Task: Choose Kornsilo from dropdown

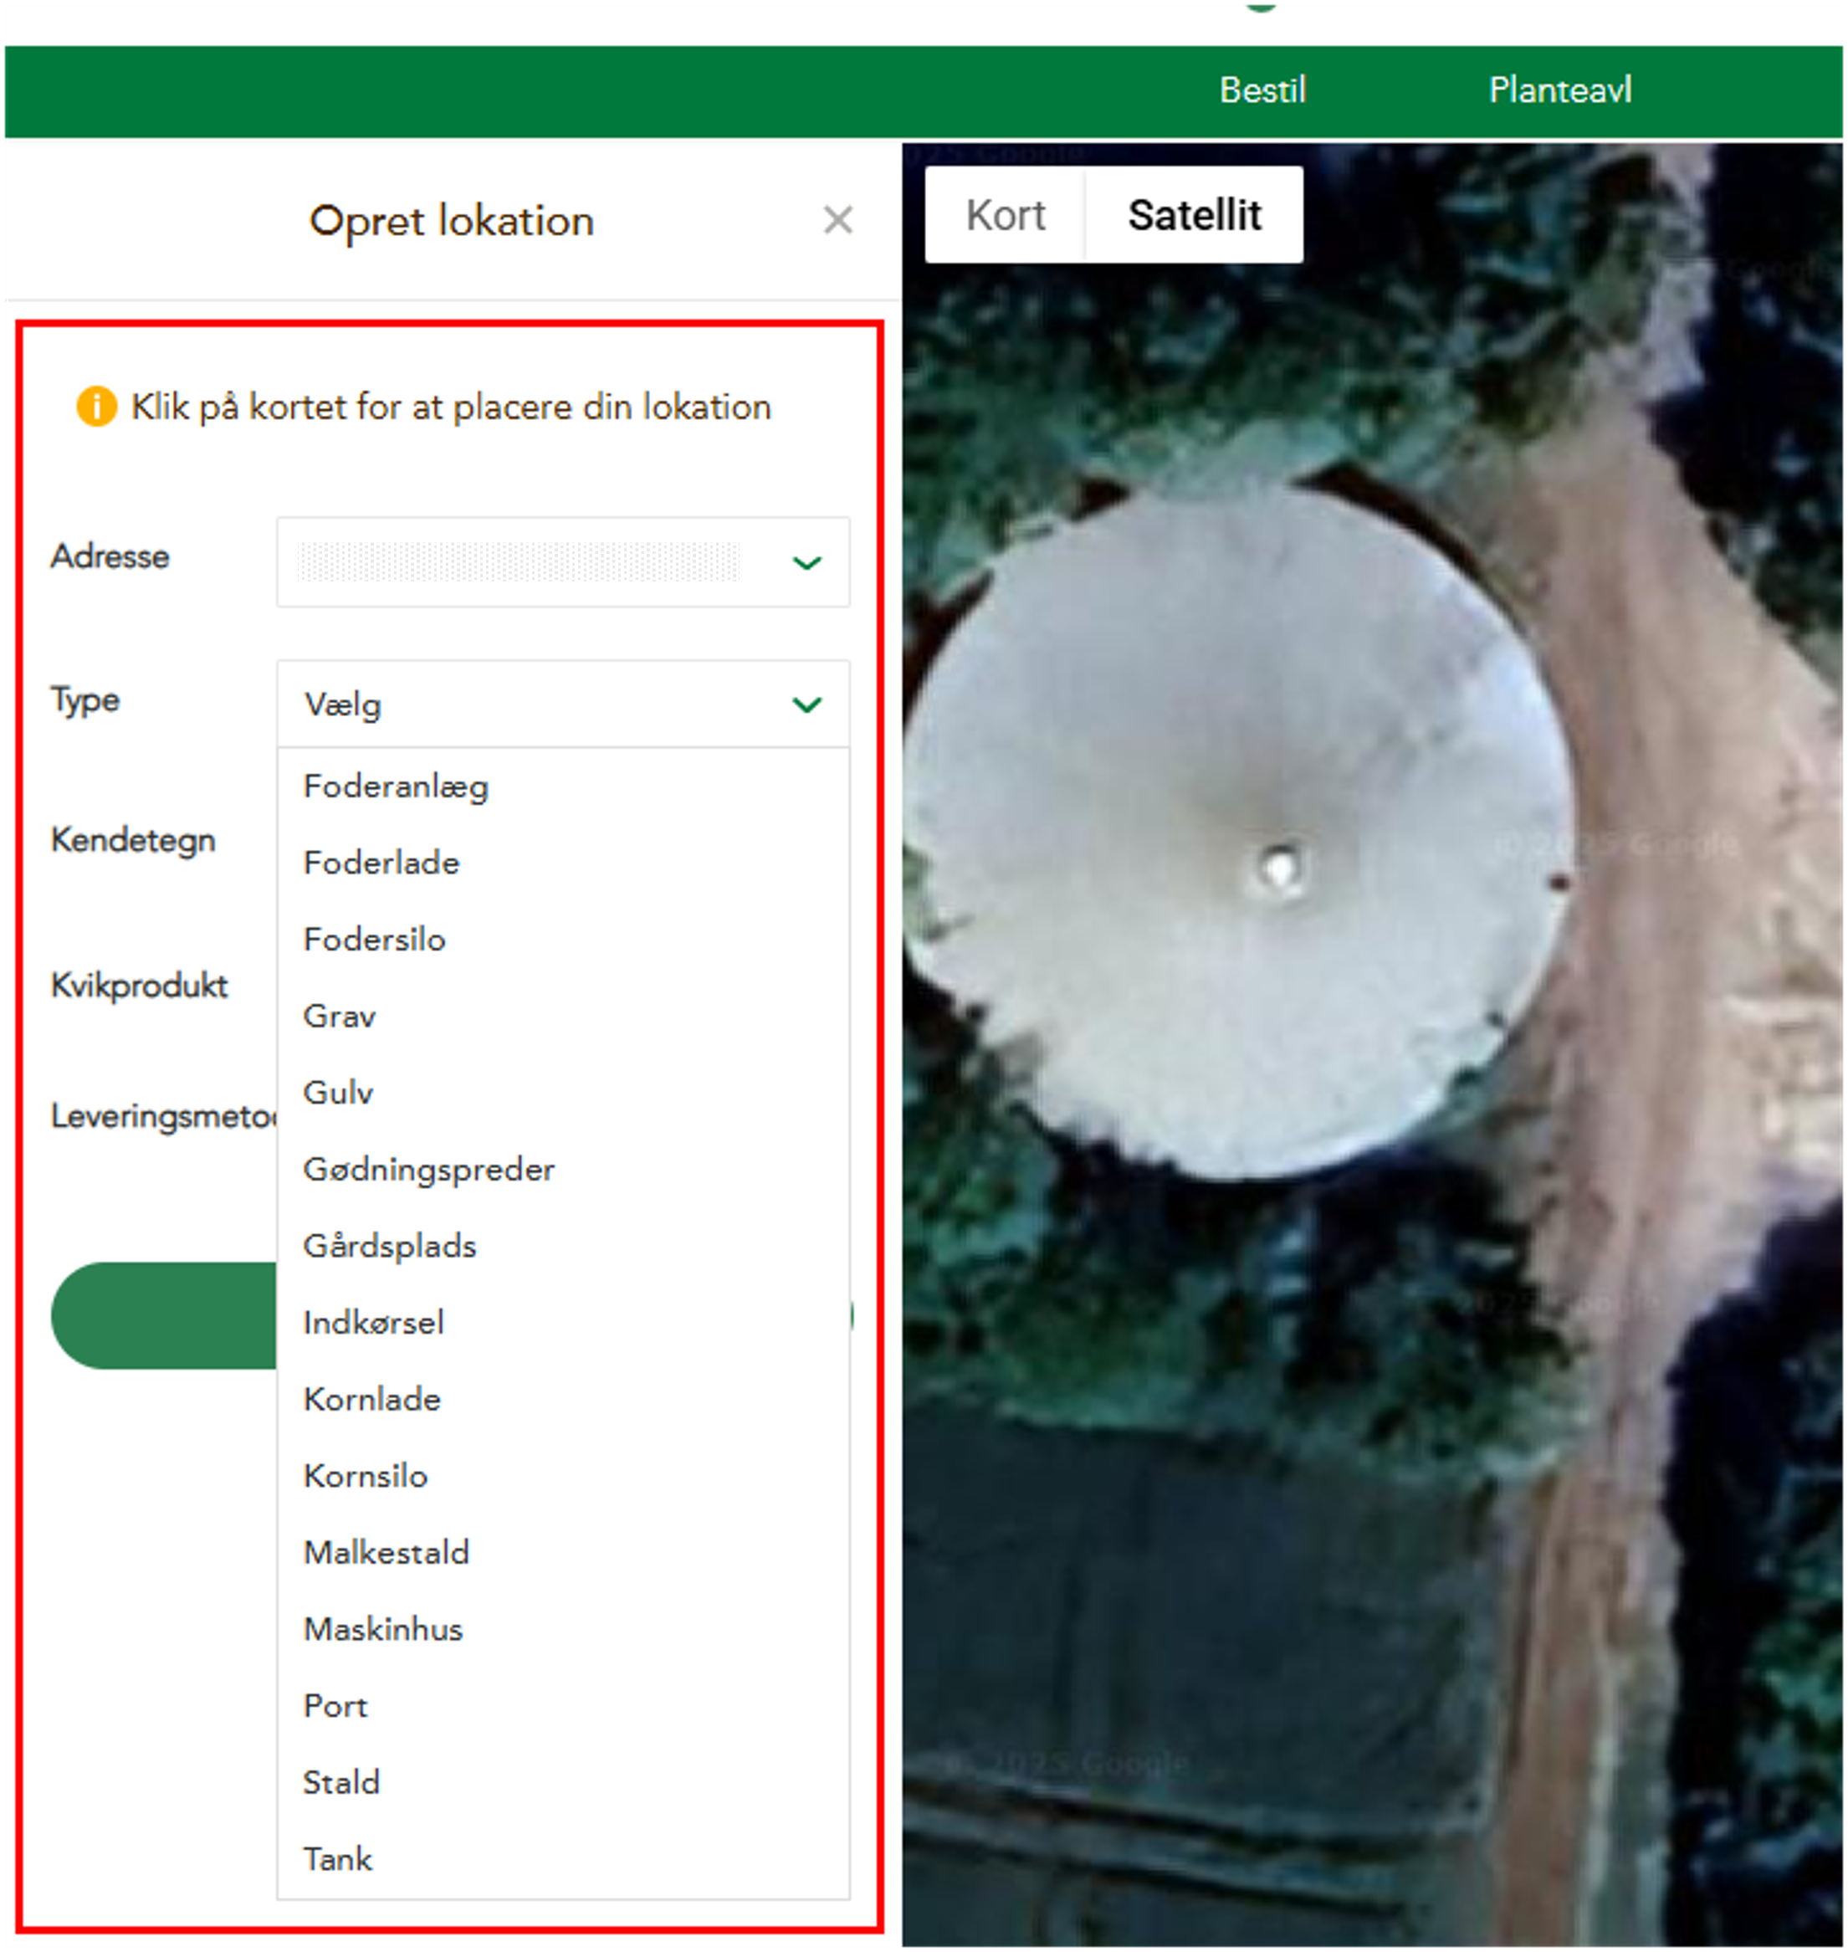Action: click(x=366, y=1476)
